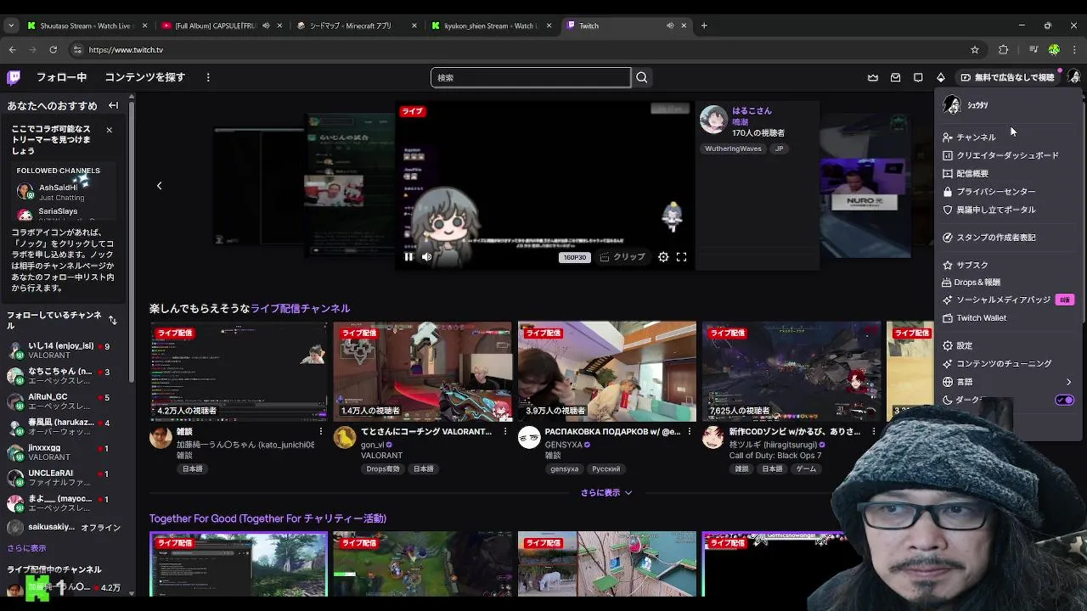The image size is (1087, 611).
Task: Open options menu for 雑談 stream card
Action: [x=321, y=432]
